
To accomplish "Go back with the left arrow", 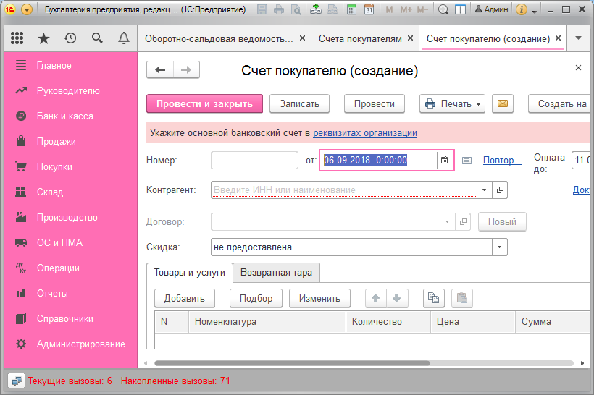I will click(x=160, y=69).
